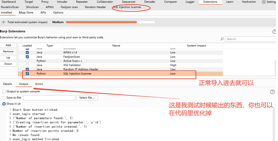Click the system impact gauge icon
278x141 pixels.
coord(4,22)
